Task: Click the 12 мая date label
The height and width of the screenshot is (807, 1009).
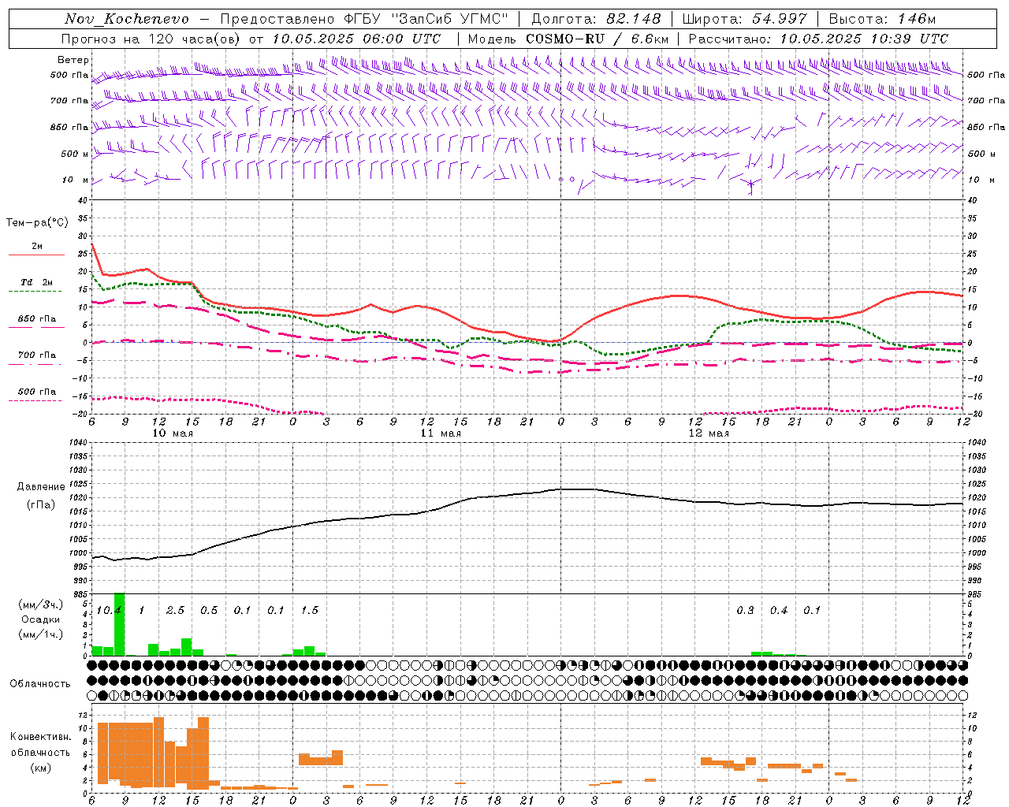Action: pyautogui.click(x=709, y=433)
